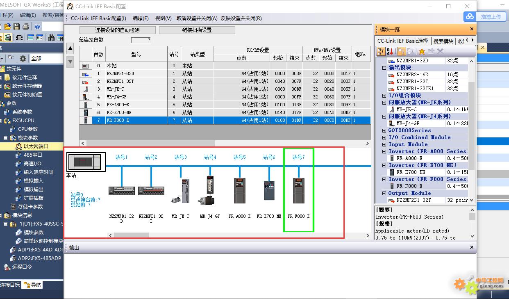
Task: Open navigation options gear icon
Action: pos(23,58)
